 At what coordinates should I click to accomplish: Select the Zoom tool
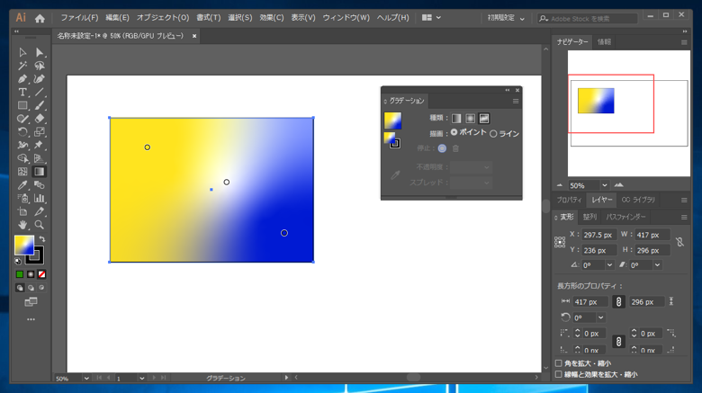40,225
